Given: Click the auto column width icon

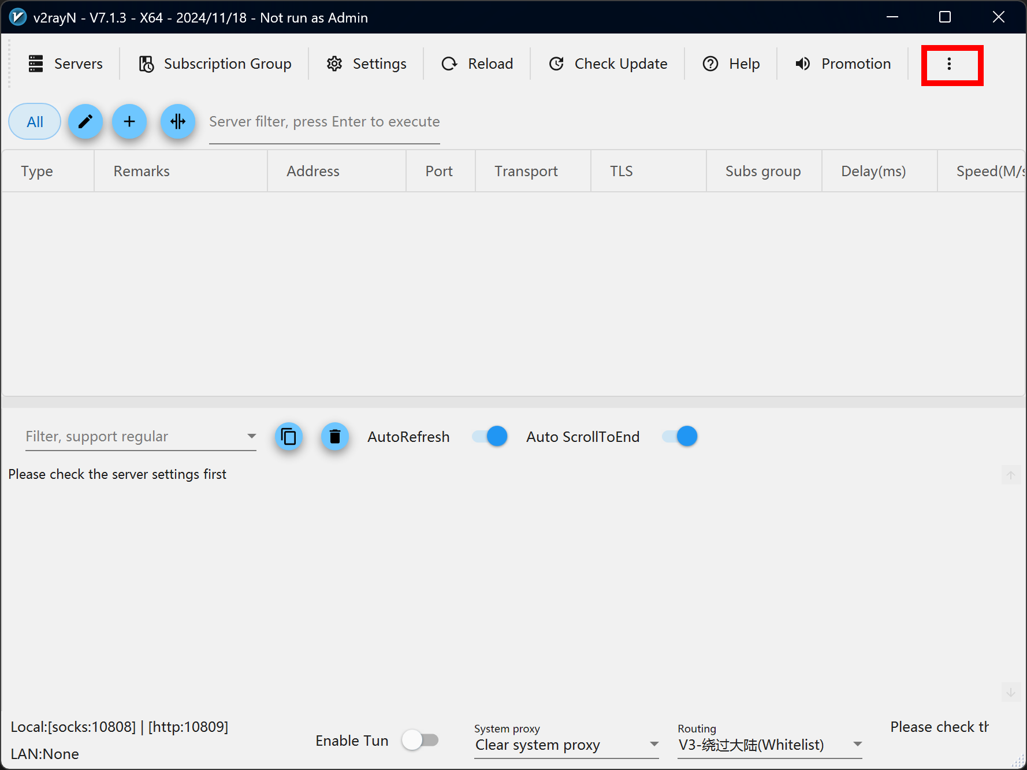Looking at the screenshot, I should pos(178,122).
